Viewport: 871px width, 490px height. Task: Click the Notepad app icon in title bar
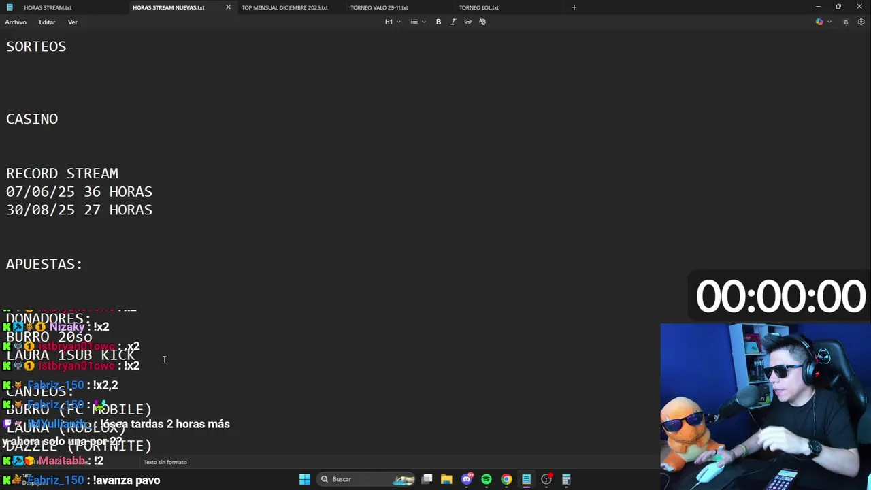pyautogui.click(x=9, y=7)
